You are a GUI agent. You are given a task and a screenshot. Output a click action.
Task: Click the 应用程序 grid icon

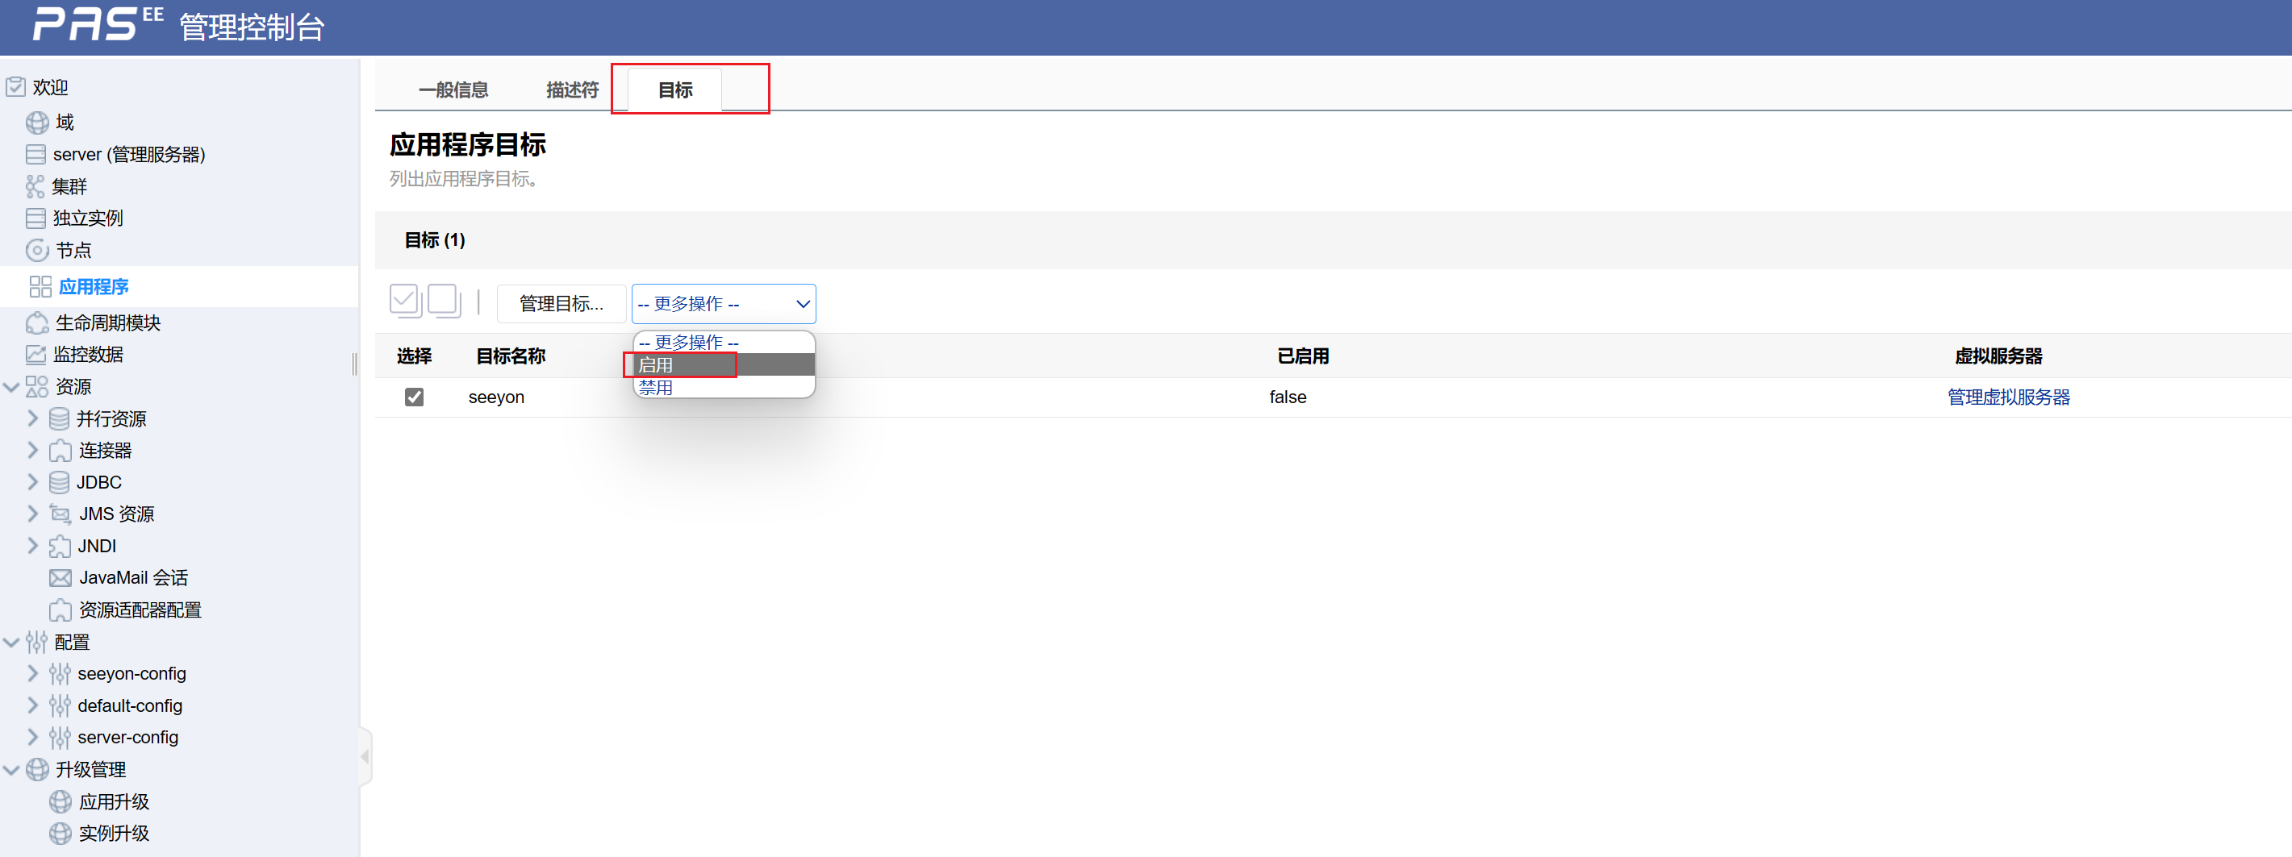[x=40, y=286]
